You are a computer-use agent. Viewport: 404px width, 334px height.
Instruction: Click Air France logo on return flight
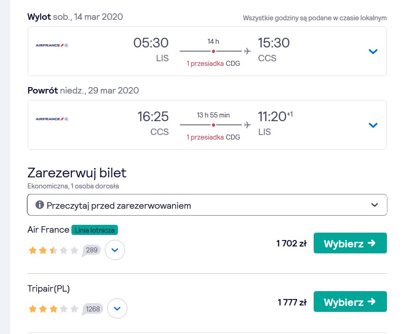(x=52, y=119)
